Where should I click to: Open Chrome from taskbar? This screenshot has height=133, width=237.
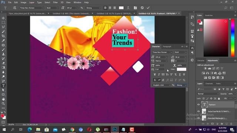72,130
